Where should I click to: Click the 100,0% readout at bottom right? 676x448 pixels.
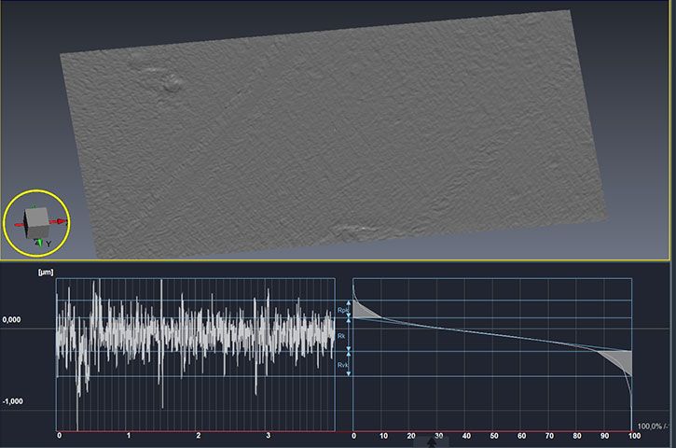653,427
